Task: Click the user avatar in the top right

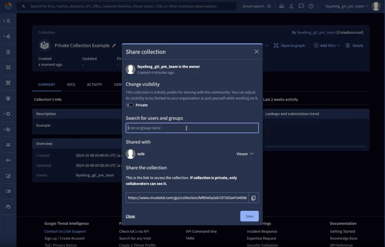Action: point(376,6)
